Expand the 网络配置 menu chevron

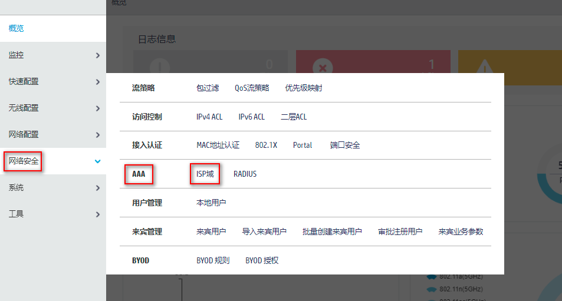point(98,135)
